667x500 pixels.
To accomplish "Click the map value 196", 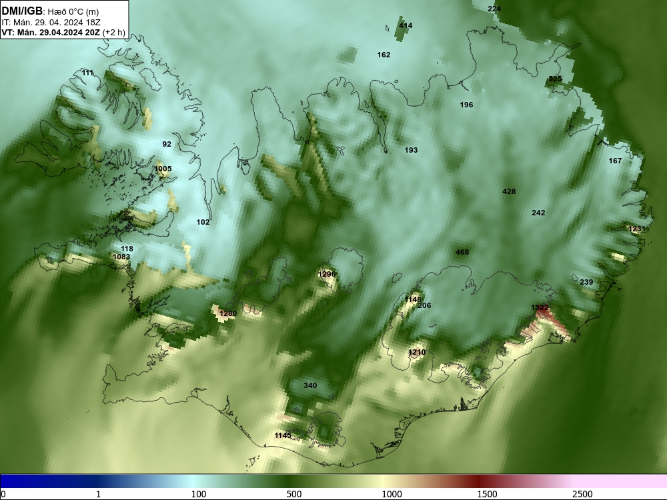I will [466, 105].
